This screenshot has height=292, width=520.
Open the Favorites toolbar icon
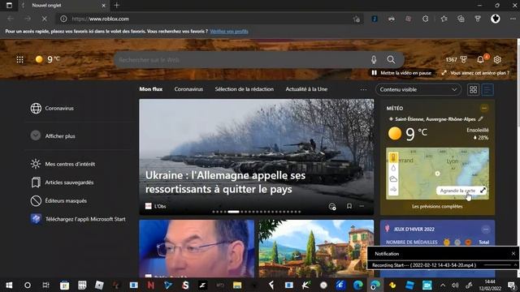[444, 19]
